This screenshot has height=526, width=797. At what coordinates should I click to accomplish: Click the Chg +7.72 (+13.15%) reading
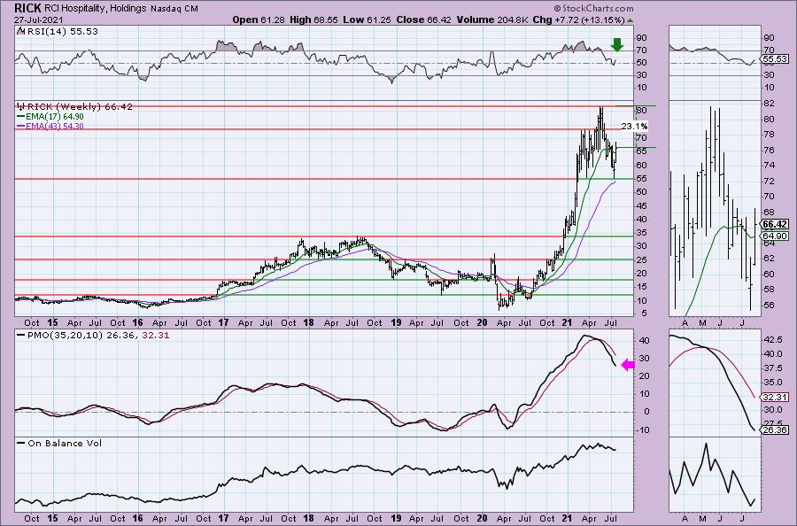(578, 19)
